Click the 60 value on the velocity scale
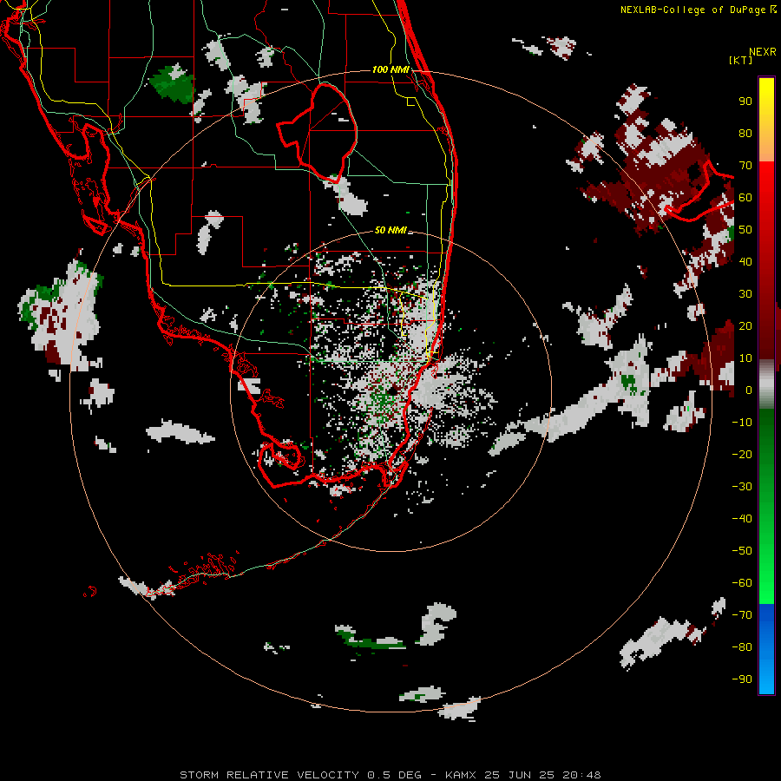The height and width of the screenshot is (781, 781). point(745,197)
